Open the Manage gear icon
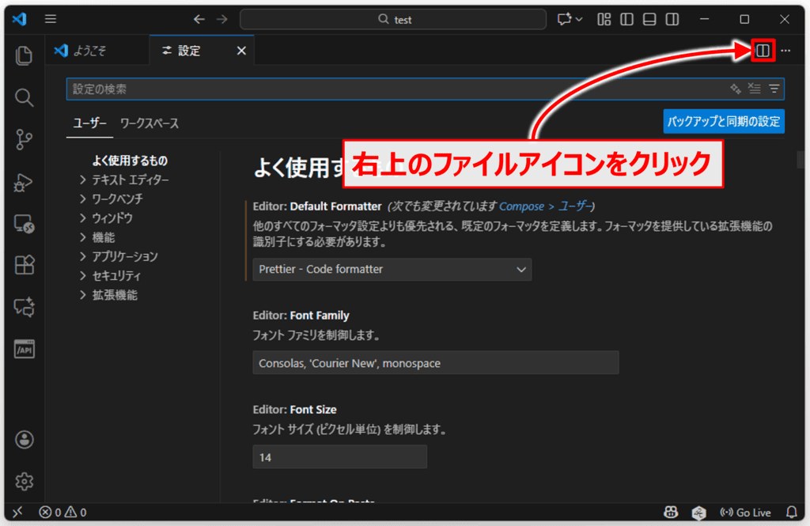This screenshot has height=526, width=810. pyautogui.click(x=24, y=481)
